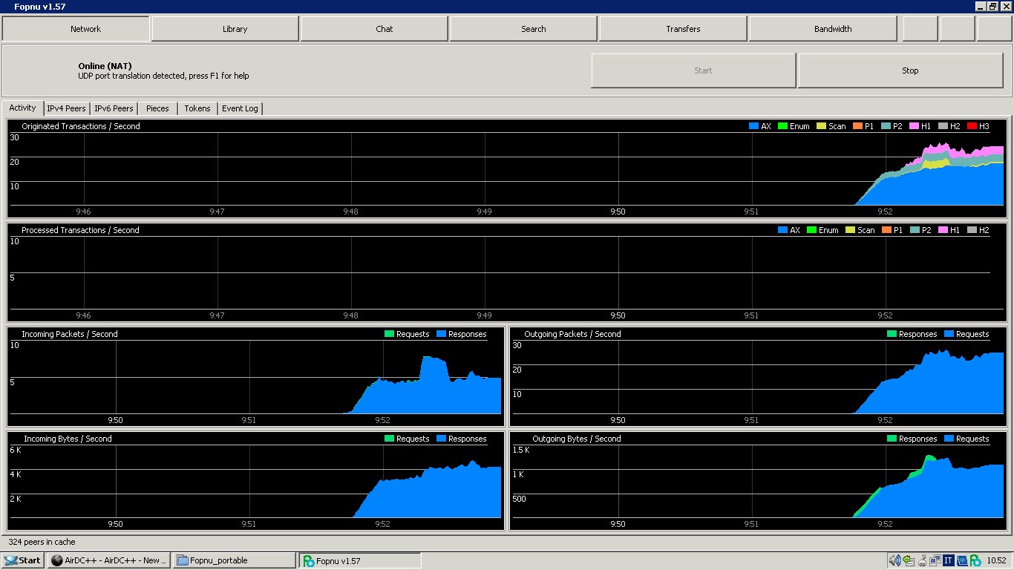Switch to the AirDC++ taskbar window

pos(108,560)
